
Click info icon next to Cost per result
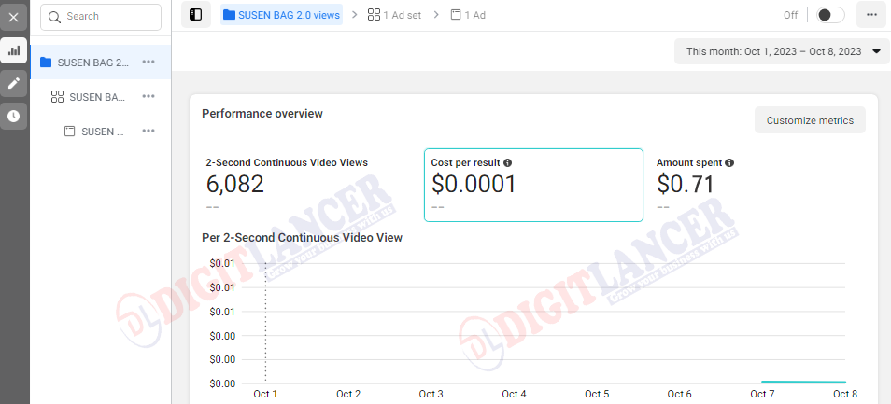(507, 163)
